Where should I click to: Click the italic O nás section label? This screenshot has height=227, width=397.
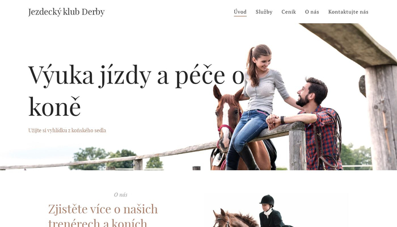pyautogui.click(x=120, y=195)
